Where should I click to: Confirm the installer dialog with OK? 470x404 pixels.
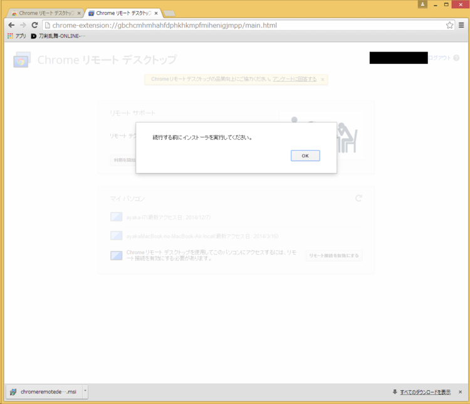305,156
